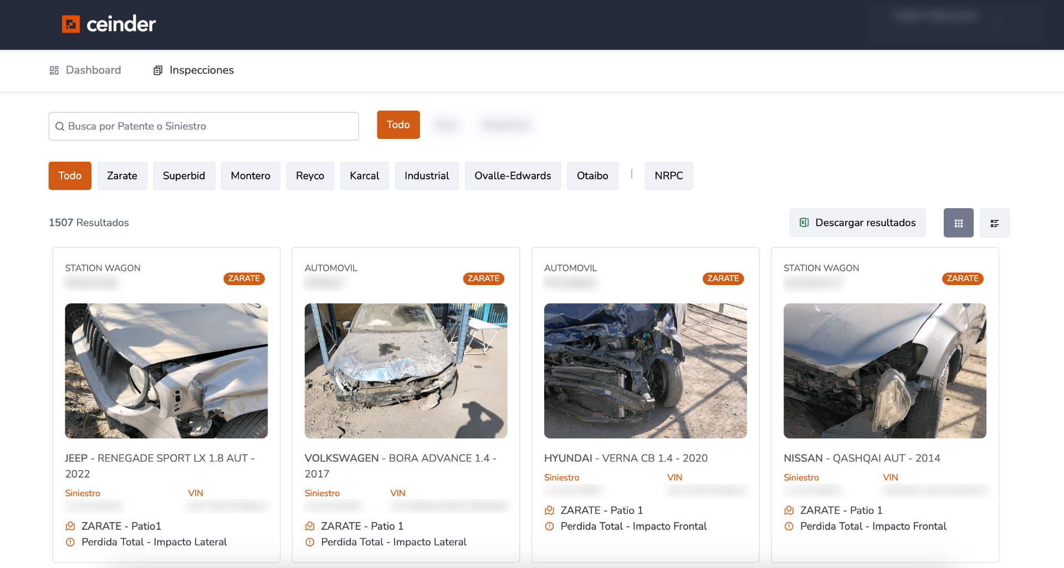Click alert icon on Jeep Renegade card
The width and height of the screenshot is (1064, 568).
[70, 542]
